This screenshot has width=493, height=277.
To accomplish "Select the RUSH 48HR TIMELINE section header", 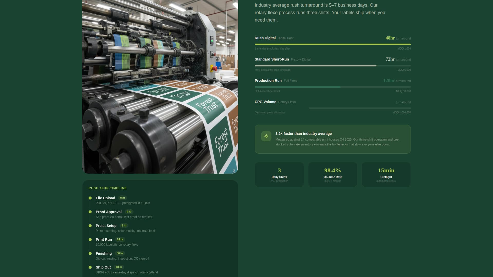I will 107,188.
